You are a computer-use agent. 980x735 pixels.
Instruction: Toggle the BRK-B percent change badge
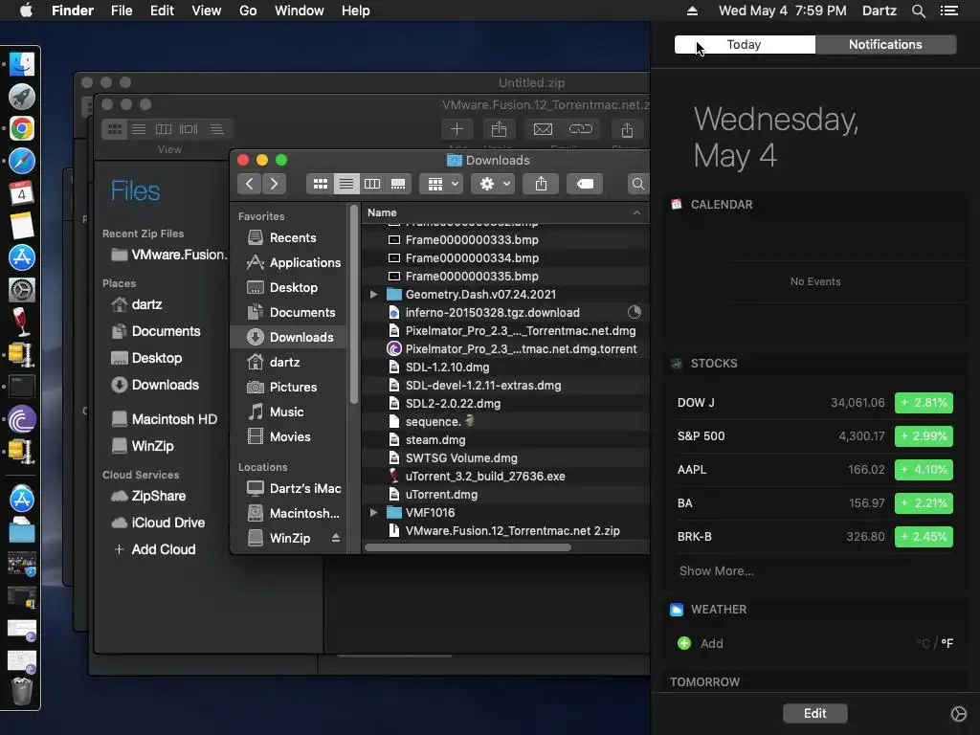(924, 536)
